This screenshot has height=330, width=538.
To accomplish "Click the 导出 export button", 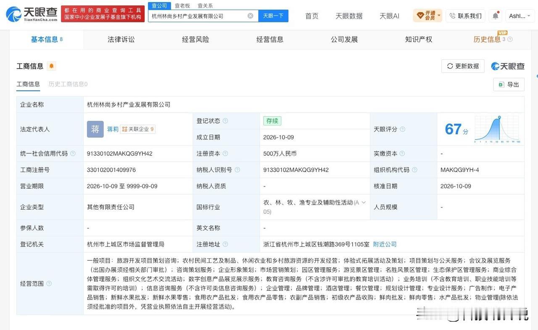I will click(x=509, y=85).
